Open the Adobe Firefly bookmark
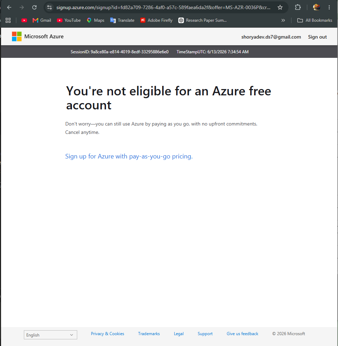The height and width of the screenshot is (346, 338). point(157,20)
